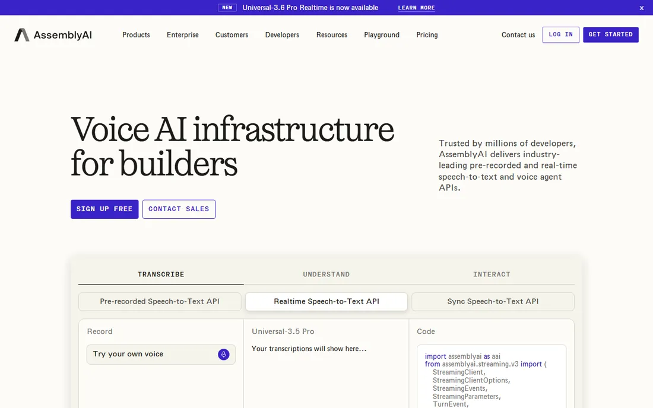Click the GET STARTED button
The image size is (653, 408).
point(611,34)
